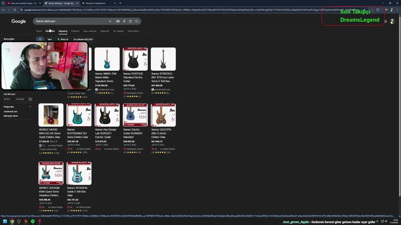Open Ibanez RG370AHMZ thumbnail
This screenshot has width=401, height=225.
(79, 115)
